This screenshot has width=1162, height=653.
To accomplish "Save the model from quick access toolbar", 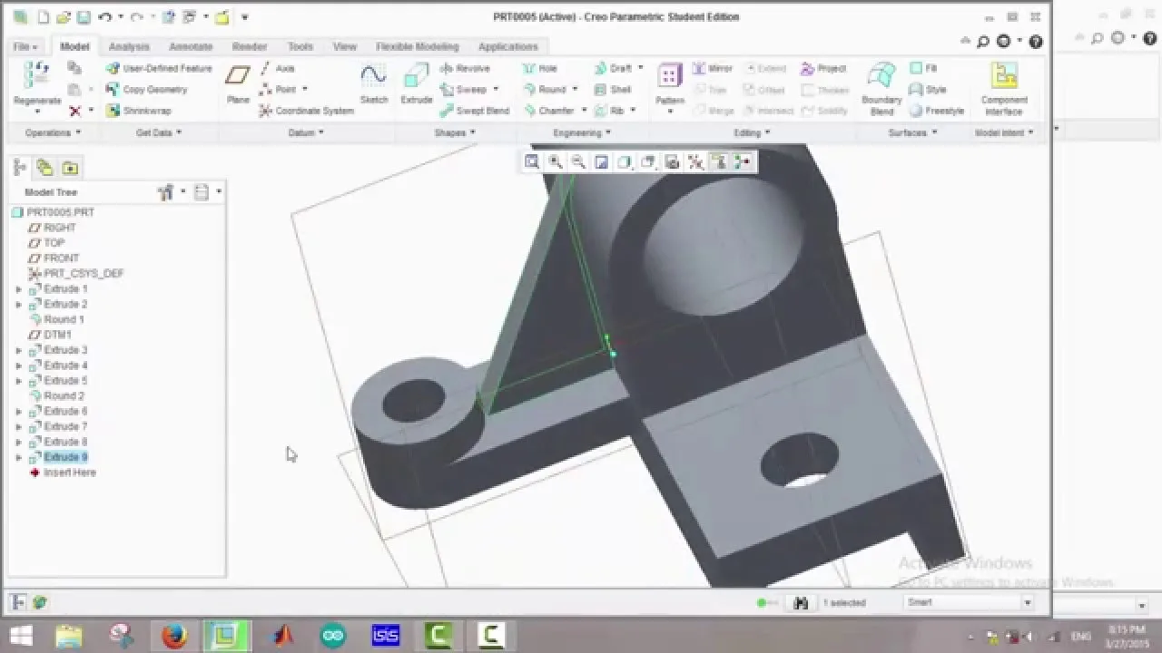I will (84, 17).
